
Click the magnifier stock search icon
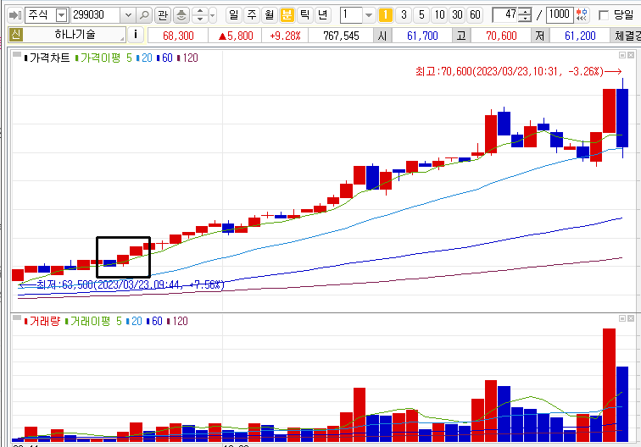(x=144, y=15)
